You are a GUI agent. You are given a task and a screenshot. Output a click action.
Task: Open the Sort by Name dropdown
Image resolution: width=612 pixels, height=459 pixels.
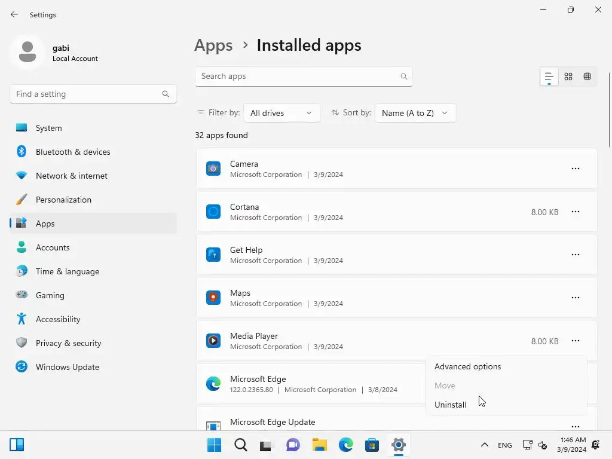(x=415, y=113)
